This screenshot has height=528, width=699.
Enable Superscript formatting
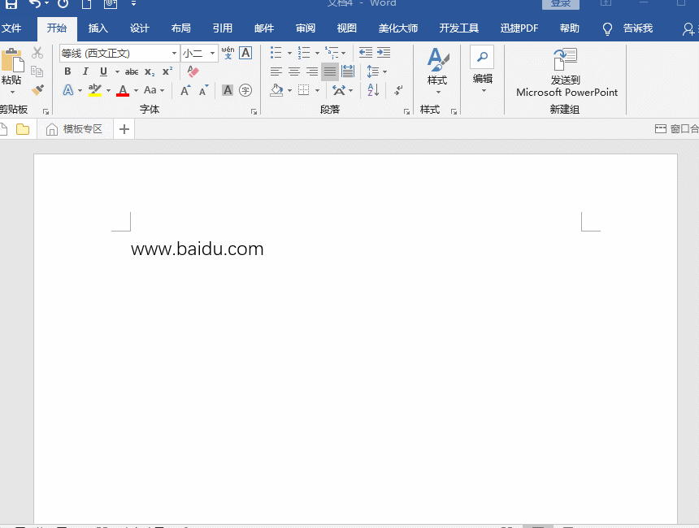click(x=167, y=71)
